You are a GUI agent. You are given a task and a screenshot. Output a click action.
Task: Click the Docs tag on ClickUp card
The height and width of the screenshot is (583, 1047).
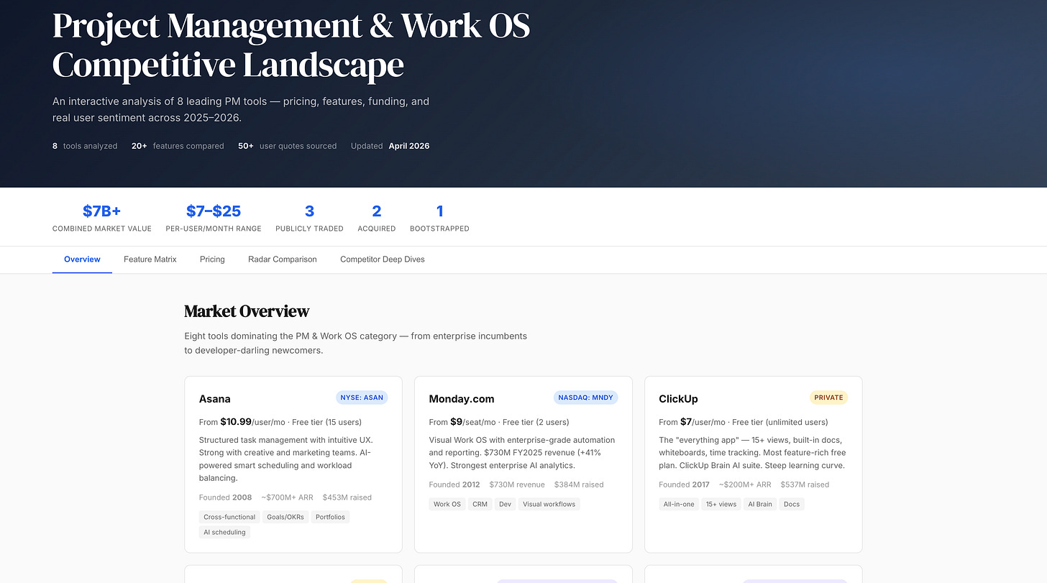792,504
